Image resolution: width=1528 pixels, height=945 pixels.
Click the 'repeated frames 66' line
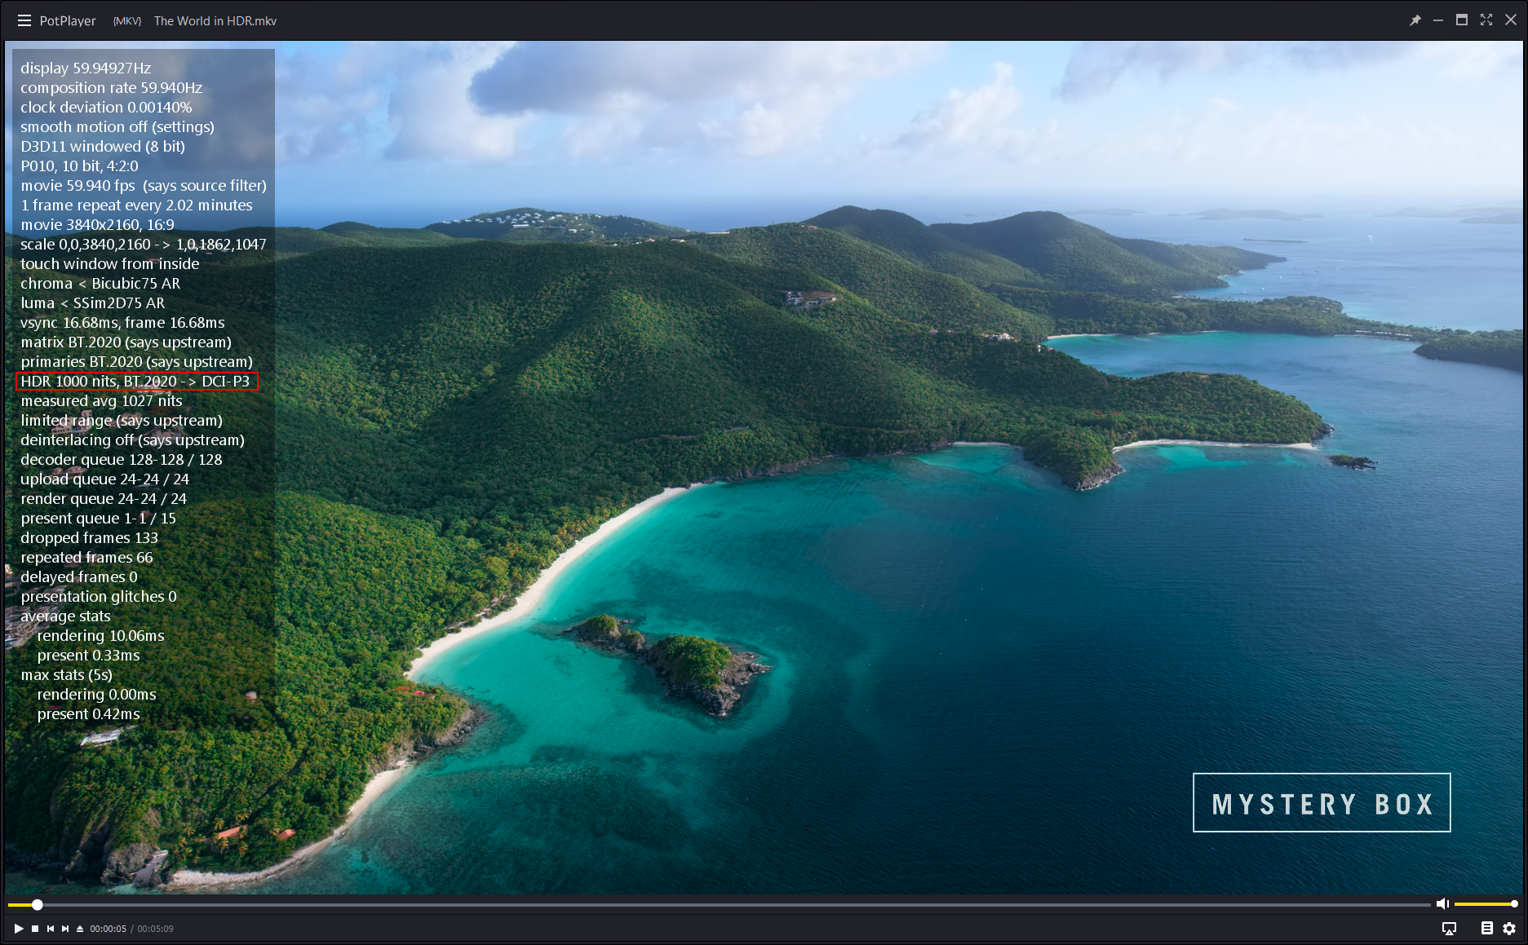(x=87, y=558)
